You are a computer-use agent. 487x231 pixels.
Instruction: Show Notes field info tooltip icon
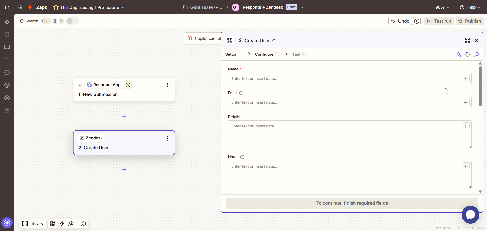(x=242, y=157)
